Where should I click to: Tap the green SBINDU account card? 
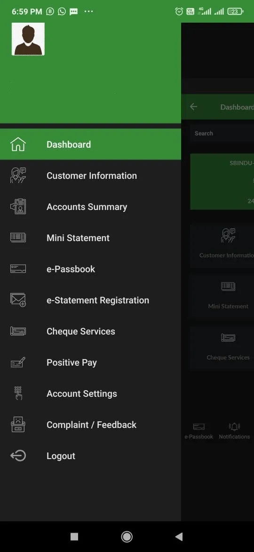point(222,182)
